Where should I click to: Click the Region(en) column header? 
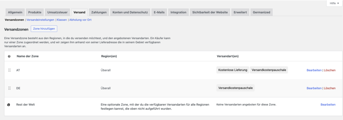point(109,56)
